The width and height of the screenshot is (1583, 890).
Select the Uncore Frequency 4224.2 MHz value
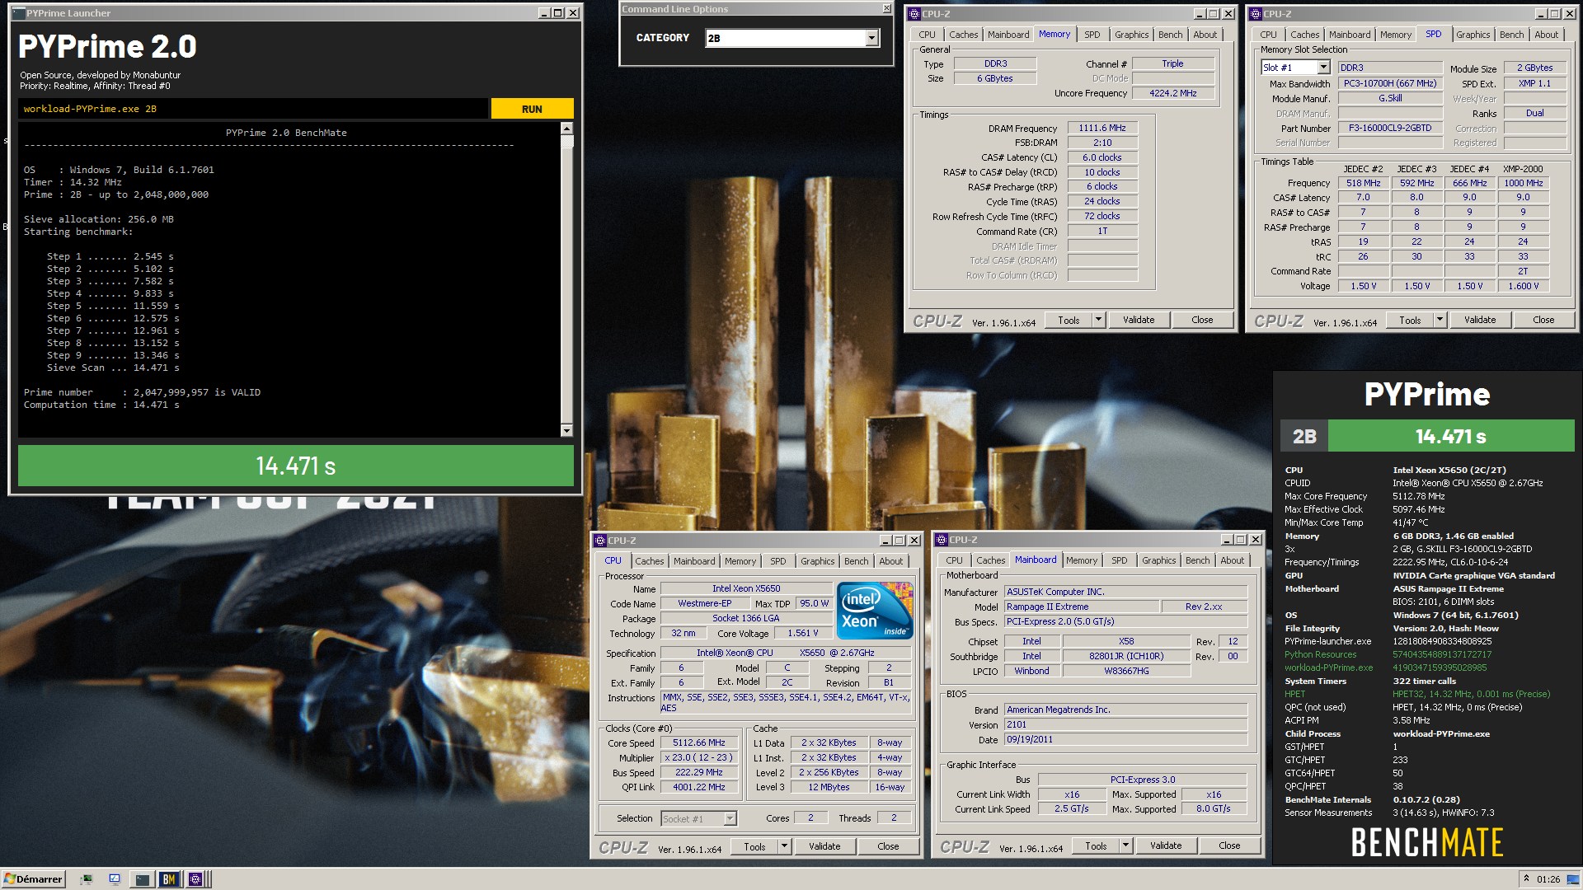pyautogui.click(x=1172, y=93)
